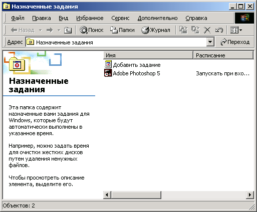257x212 pixels.
Task: Click the address field showing Назначенные задания
Action: pyautogui.click(x=116, y=42)
